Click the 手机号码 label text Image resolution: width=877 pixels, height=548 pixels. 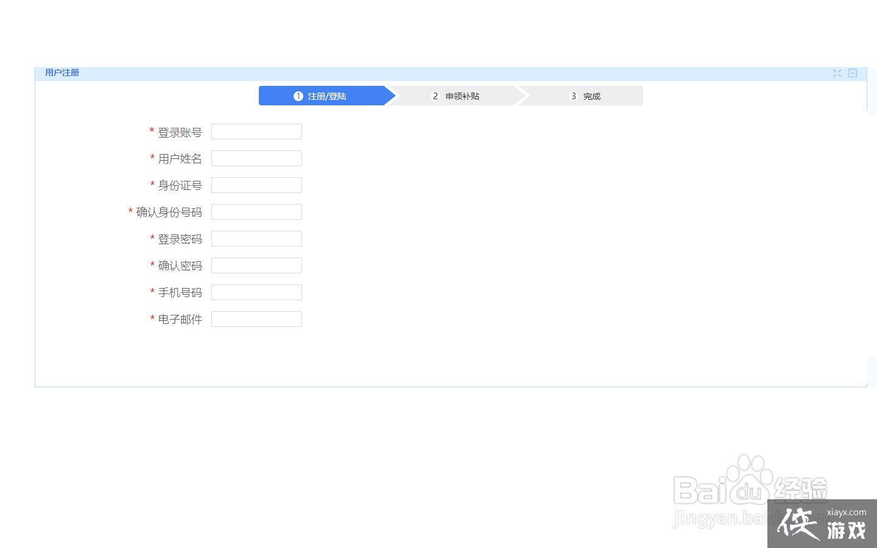[x=180, y=293]
